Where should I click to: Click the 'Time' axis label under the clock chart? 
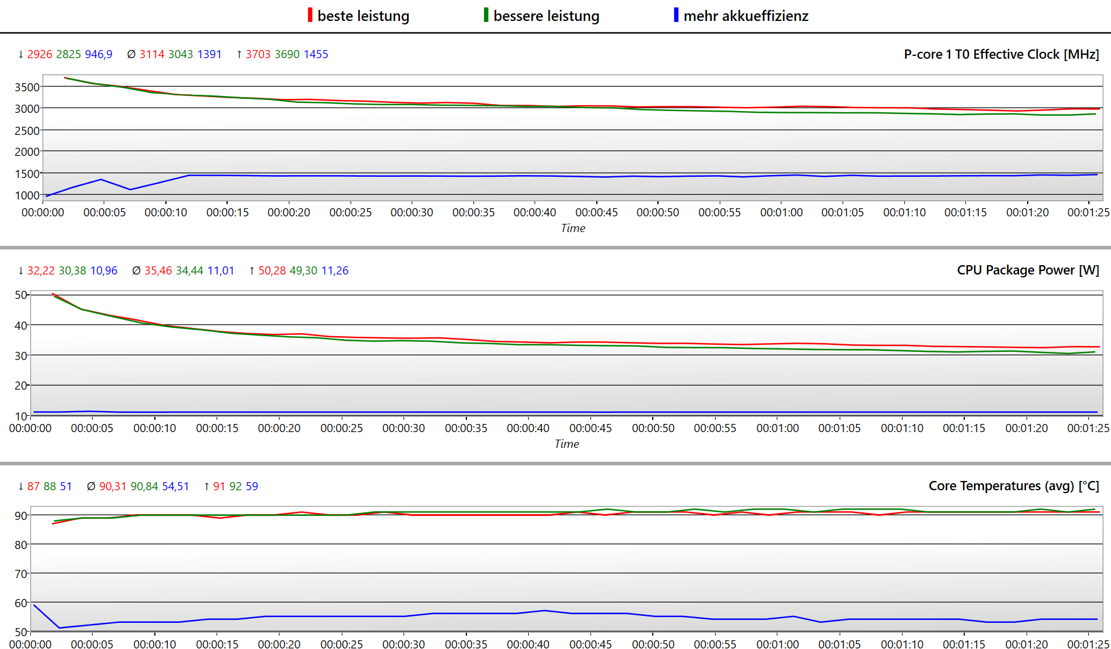(x=573, y=228)
